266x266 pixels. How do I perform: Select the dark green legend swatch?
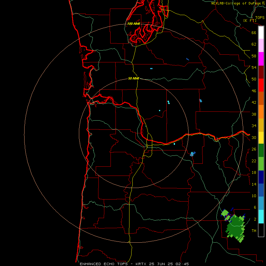[261, 150]
